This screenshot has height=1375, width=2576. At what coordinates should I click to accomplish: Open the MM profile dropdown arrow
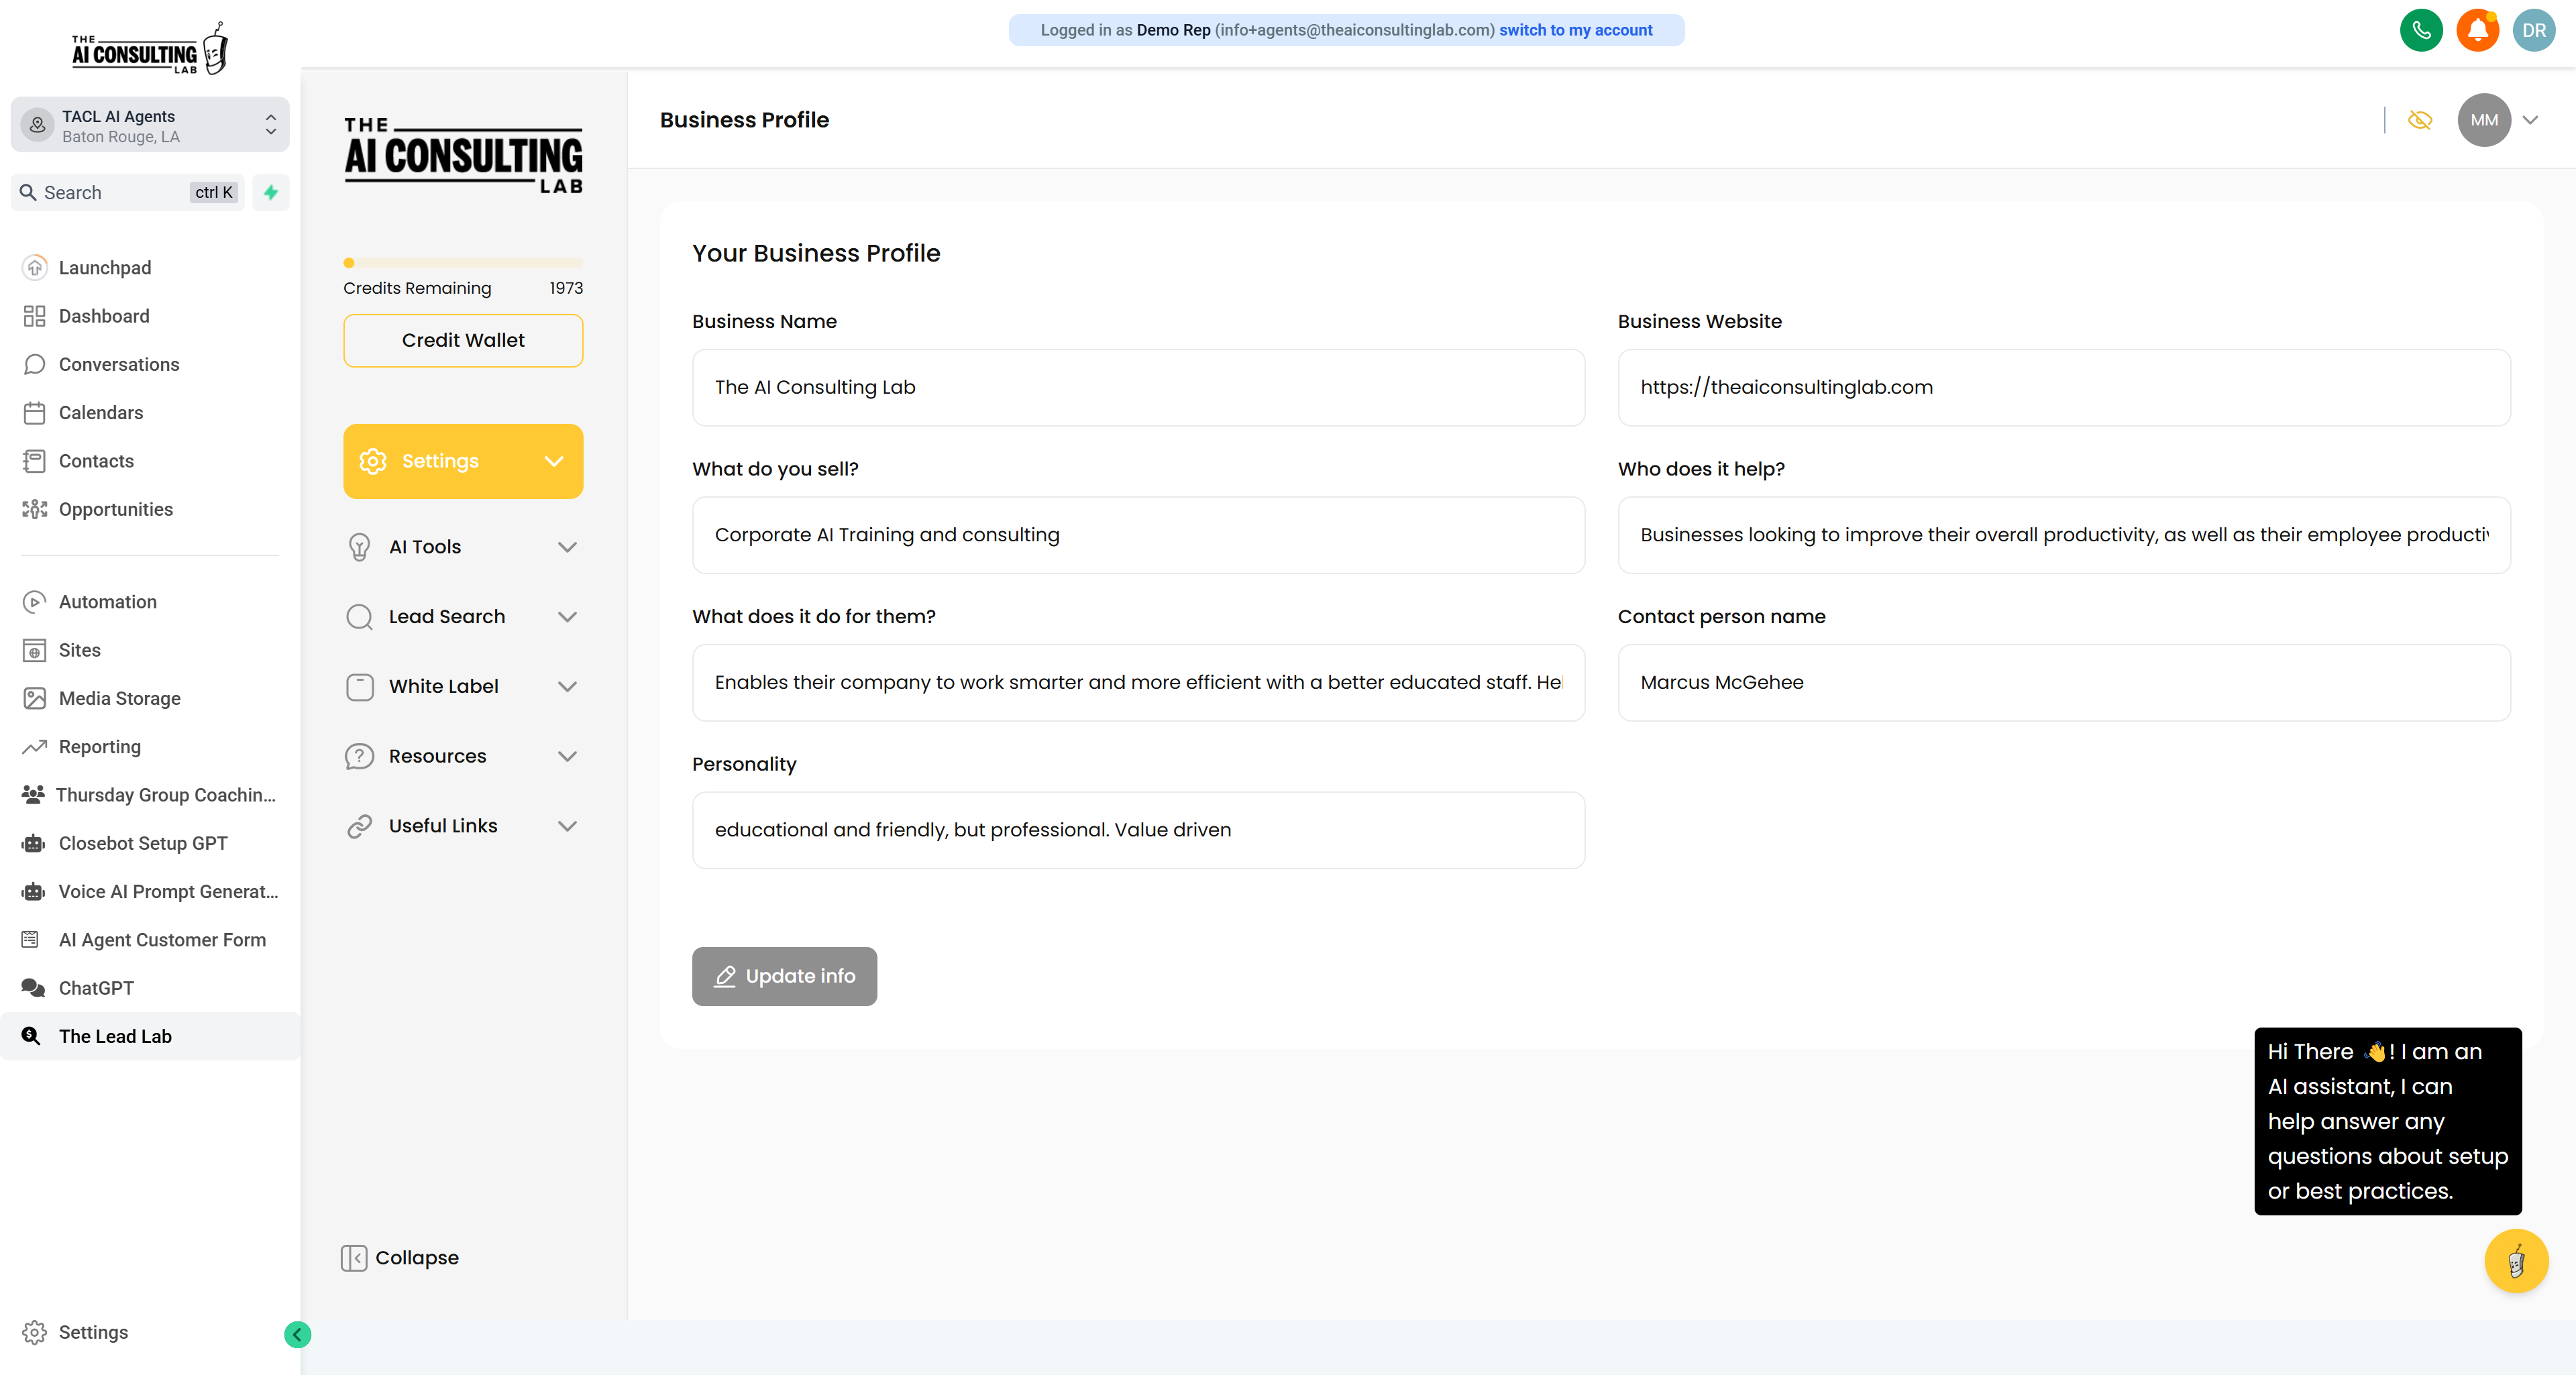click(x=2529, y=120)
